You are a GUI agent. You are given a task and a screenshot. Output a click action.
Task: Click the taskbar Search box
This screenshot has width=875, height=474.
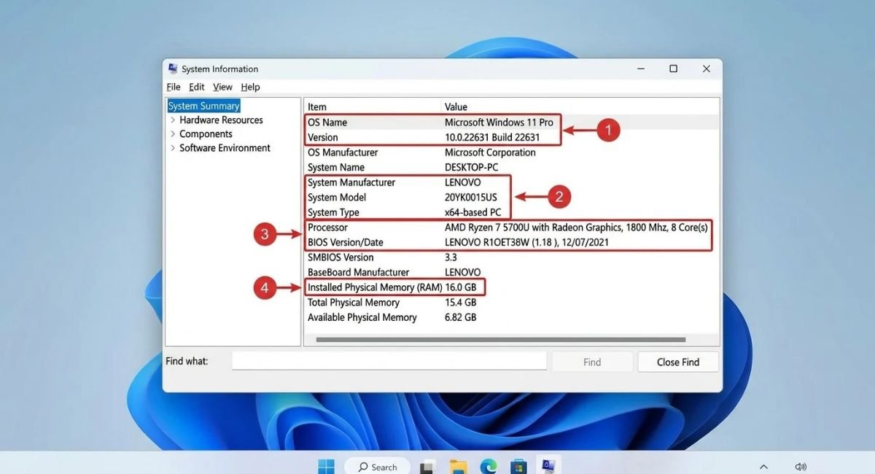[377, 467]
